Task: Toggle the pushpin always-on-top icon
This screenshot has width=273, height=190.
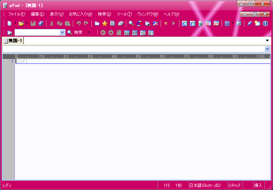Action: point(250,23)
